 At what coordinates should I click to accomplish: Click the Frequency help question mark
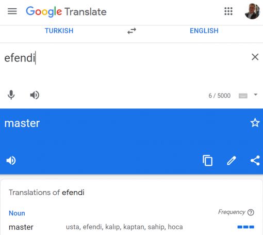click(251, 212)
